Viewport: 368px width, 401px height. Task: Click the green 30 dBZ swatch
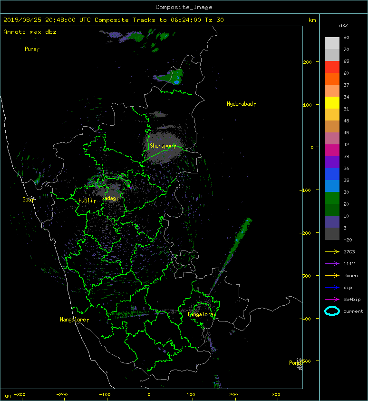point(332,198)
